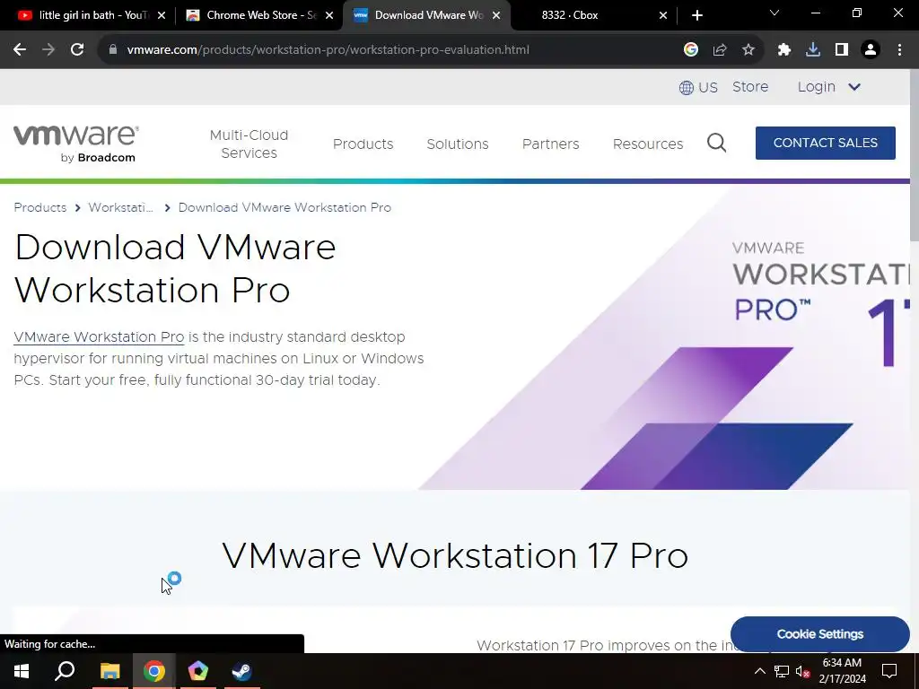Open the Partners menu
Screen dimensions: 919x689
pos(550,144)
